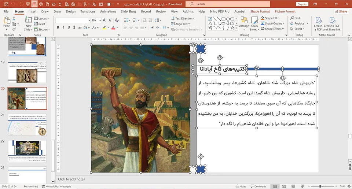The height and width of the screenshot is (189, 352).
Task: Open the Align Text dropdown
Action: coord(180,24)
